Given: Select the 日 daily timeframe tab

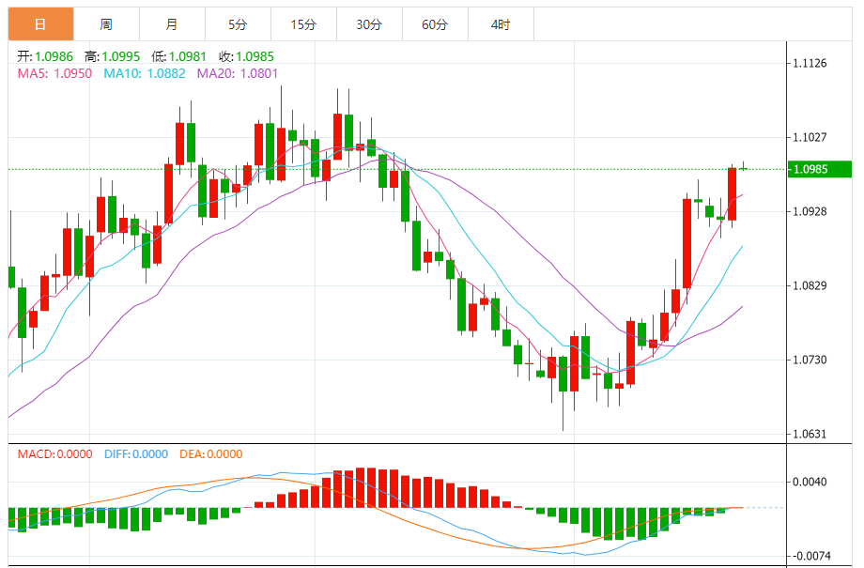Looking at the screenshot, I should (40, 24).
